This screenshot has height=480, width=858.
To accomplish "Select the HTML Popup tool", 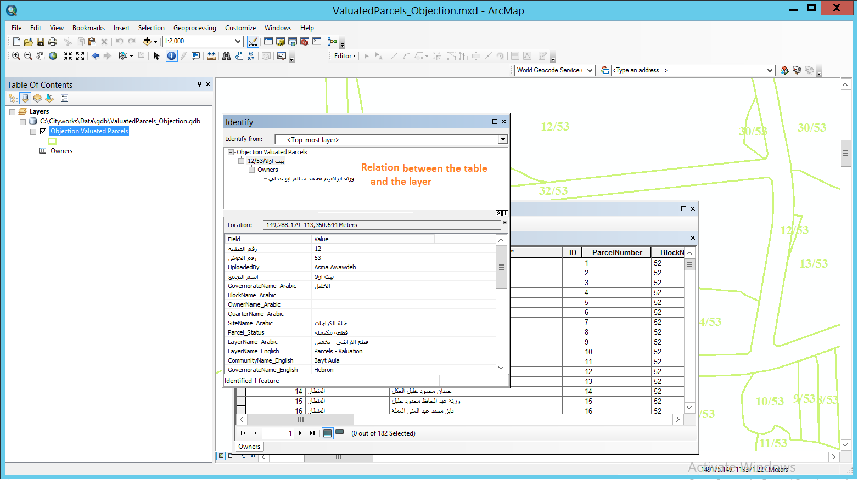I will click(x=196, y=56).
